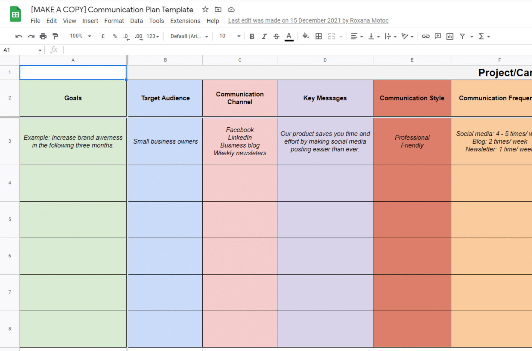Open the zoom level dropdown
The image size is (532, 351).
pyautogui.click(x=79, y=36)
